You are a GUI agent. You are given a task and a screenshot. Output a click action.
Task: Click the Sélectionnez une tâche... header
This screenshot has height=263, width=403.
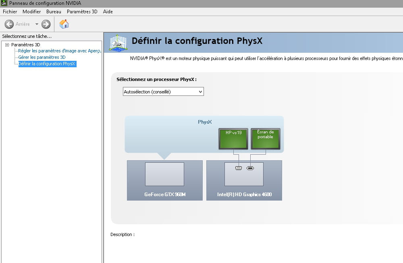[27, 36]
